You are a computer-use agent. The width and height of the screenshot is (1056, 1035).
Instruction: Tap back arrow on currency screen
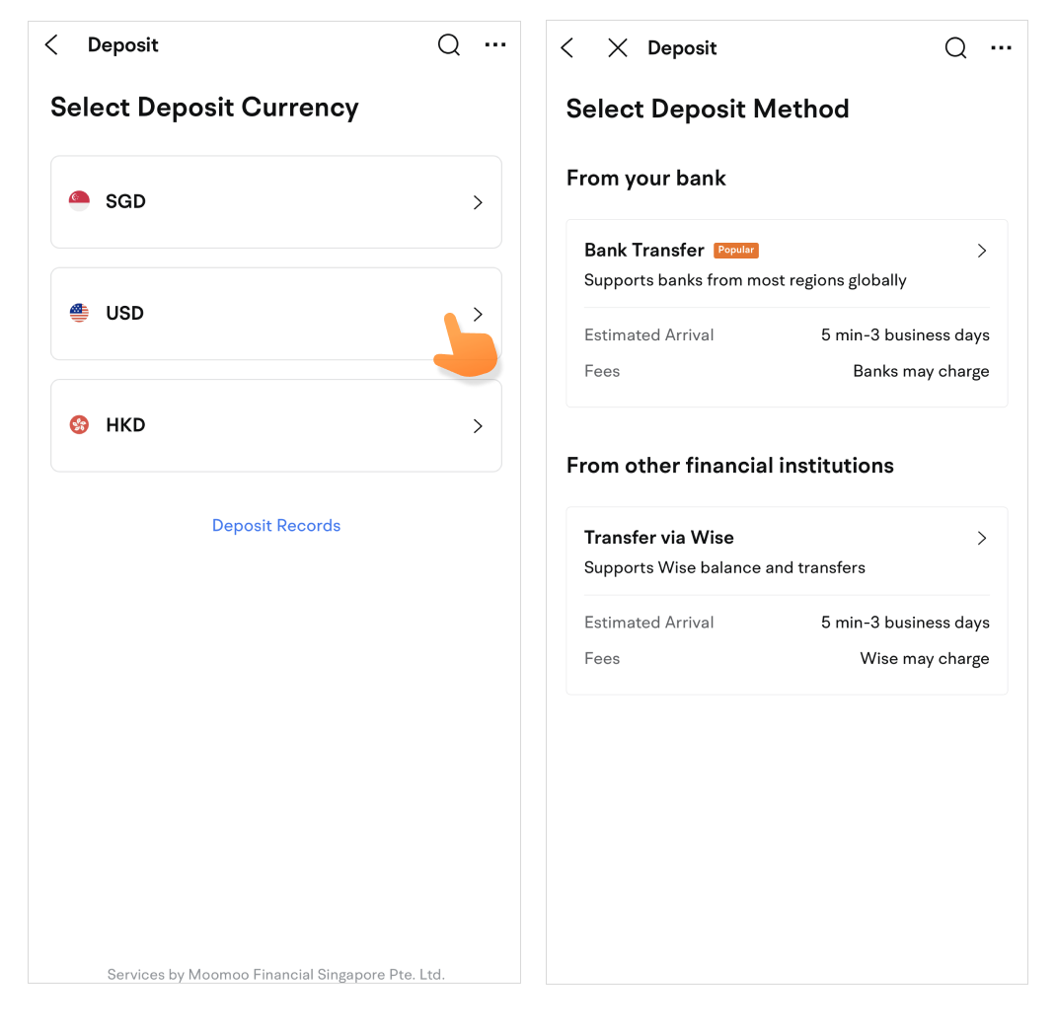tap(52, 45)
